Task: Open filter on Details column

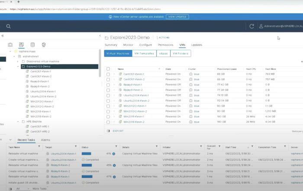Action: tap(157, 146)
